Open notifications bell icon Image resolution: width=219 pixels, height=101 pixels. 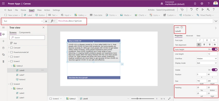point(195,4)
